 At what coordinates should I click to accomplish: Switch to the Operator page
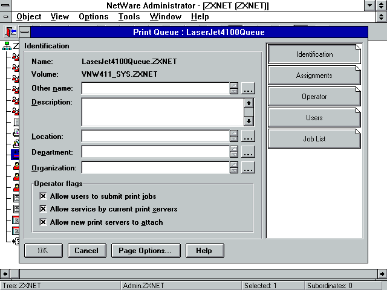click(314, 97)
